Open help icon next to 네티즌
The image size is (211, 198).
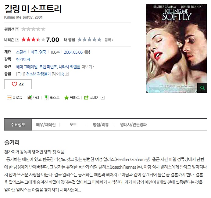coord(17,40)
